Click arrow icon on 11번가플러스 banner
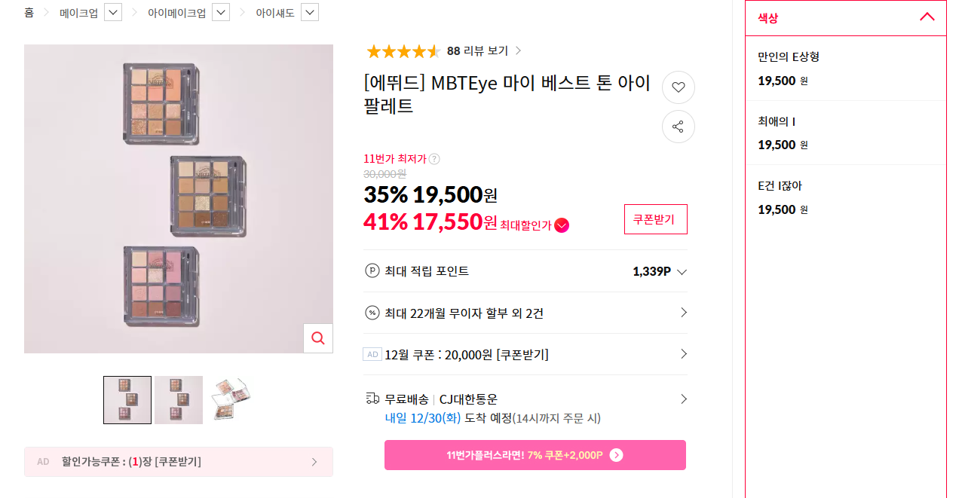Viewport: 965px width, 498px height. 616,455
